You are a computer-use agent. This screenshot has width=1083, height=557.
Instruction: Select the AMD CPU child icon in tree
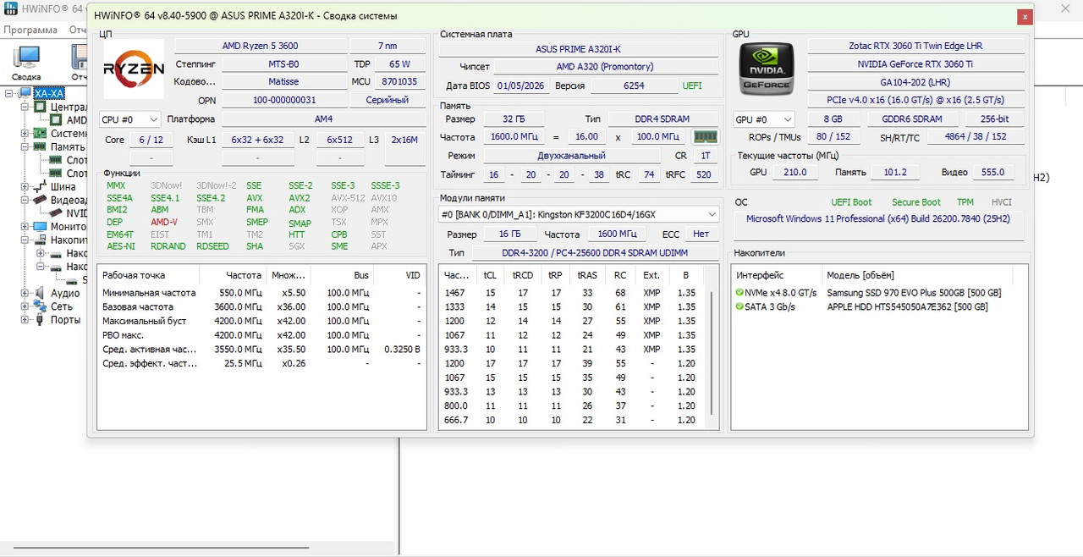coord(57,120)
